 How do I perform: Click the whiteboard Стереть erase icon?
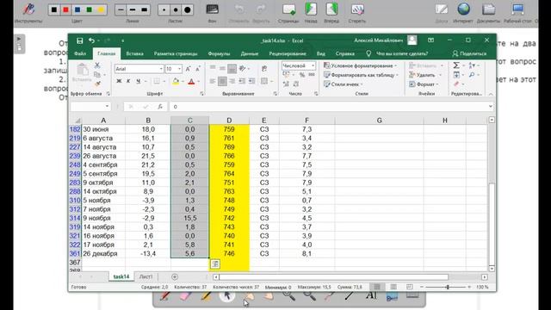pyautogui.click(x=357, y=9)
